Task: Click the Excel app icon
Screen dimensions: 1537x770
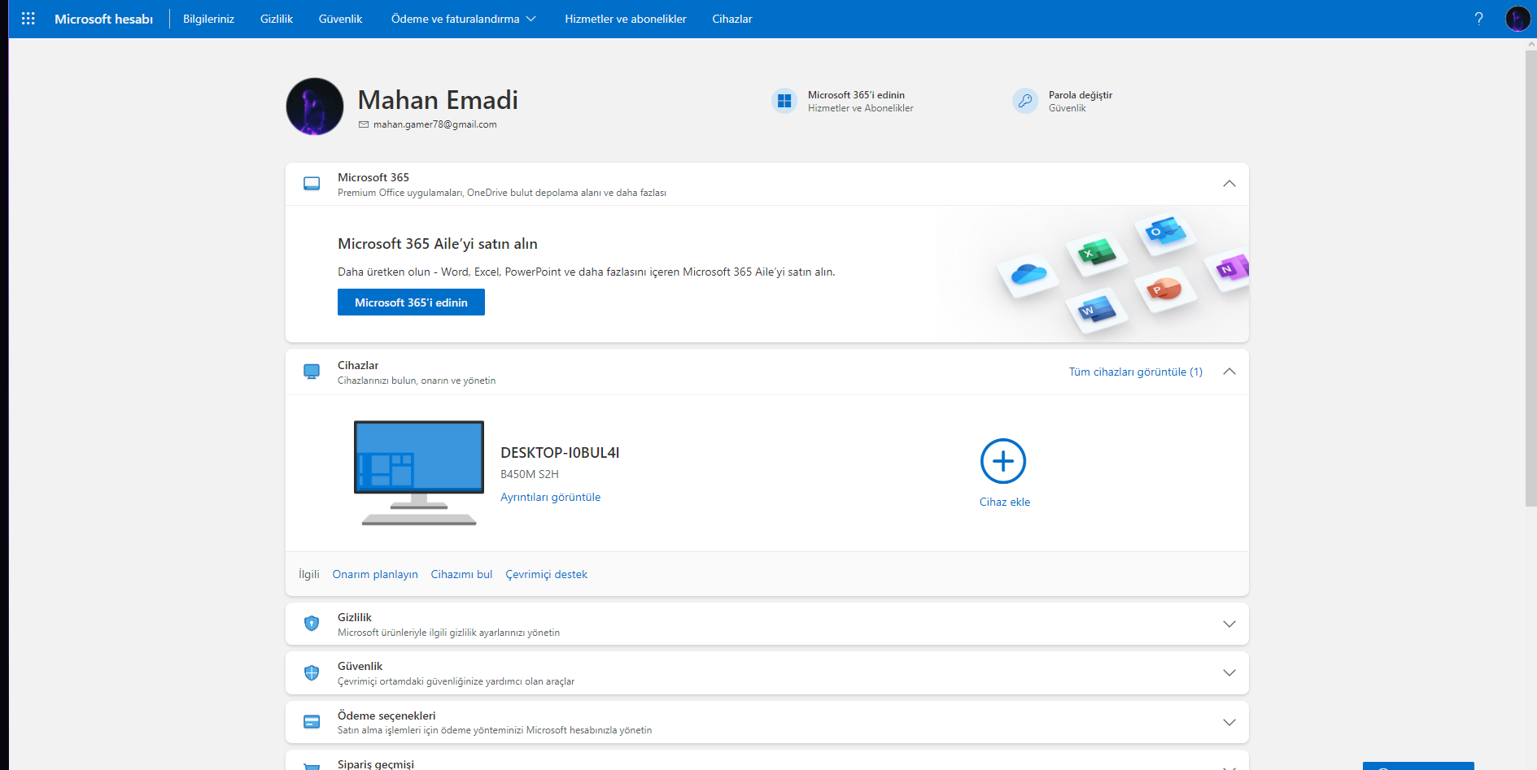Action: (1097, 253)
